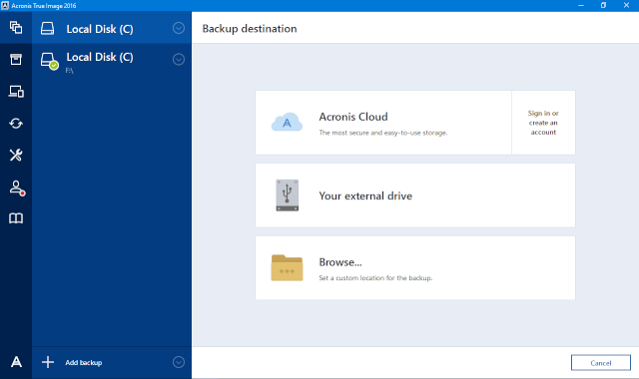Click the F:\ path under Local Disk (C)
The height and width of the screenshot is (379, 639).
click(x=70, y=71)
